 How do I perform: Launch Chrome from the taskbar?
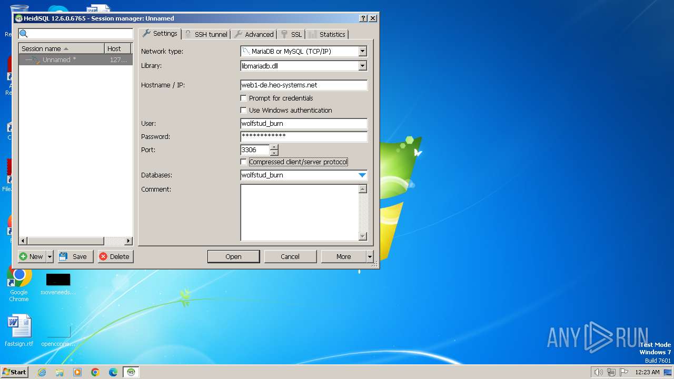click(95, 372)
